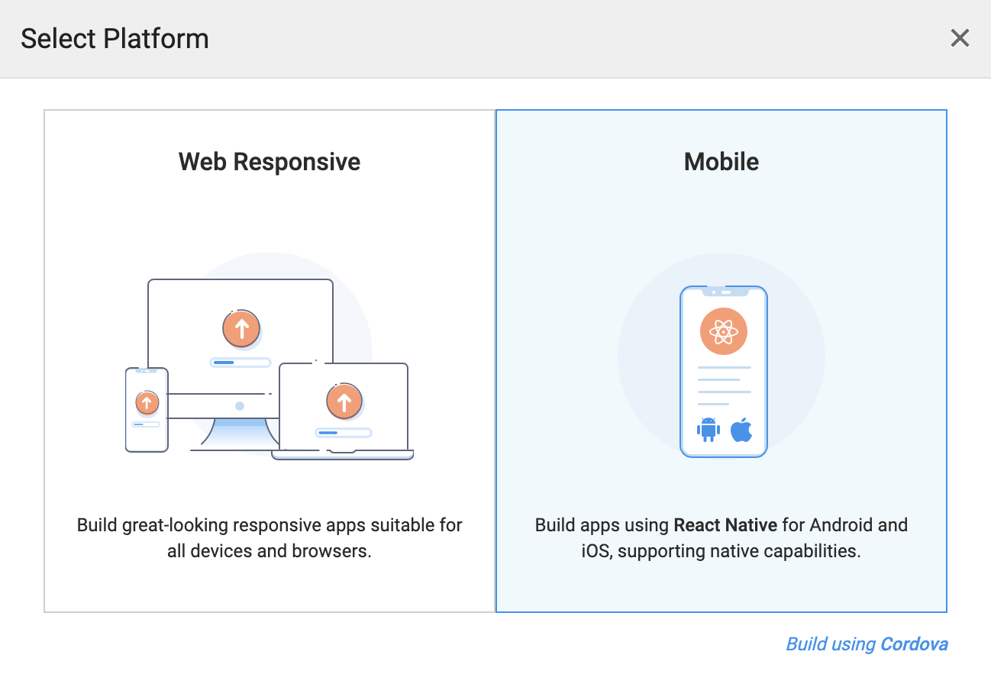Open the Build using Cordova link

point(867,643)
